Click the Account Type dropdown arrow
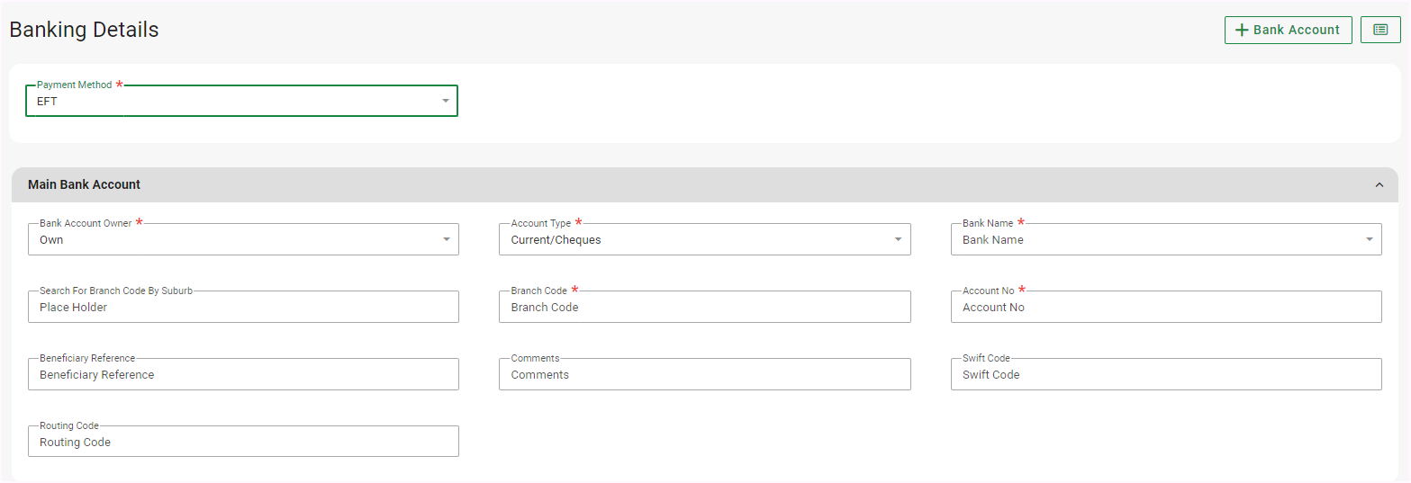 pyautogui.click(x=898, y=240)
